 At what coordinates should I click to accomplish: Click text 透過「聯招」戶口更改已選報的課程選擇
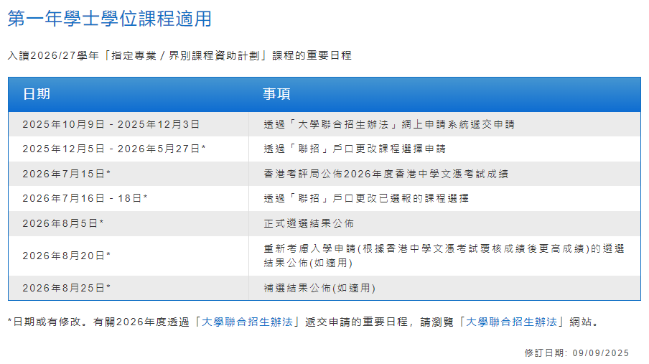point(366,198)
